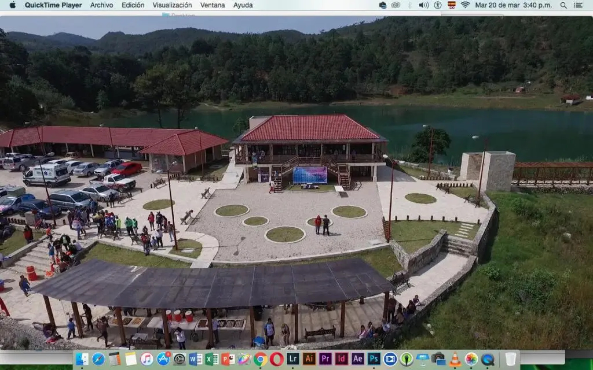Open the Edición menu
593x370 pixels.
[x=133, y=5]
